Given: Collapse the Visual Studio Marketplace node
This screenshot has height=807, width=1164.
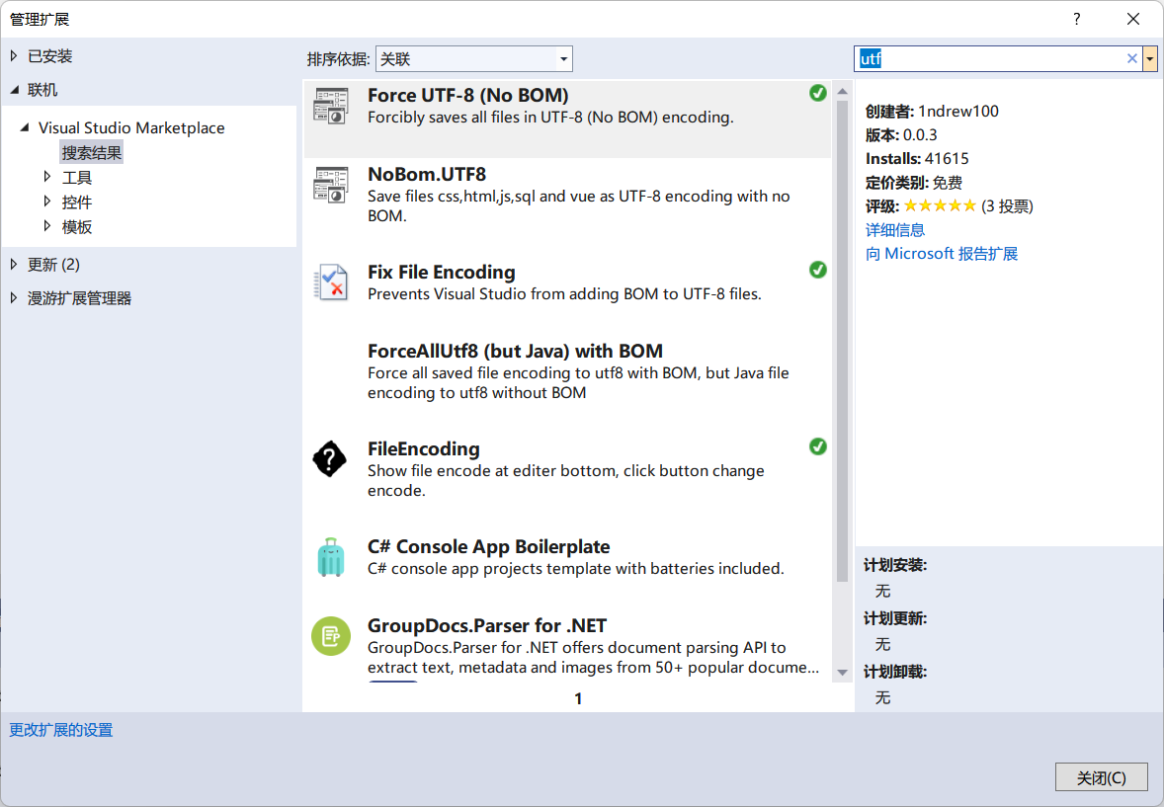Looking at the screenshot, I should 25,127.
